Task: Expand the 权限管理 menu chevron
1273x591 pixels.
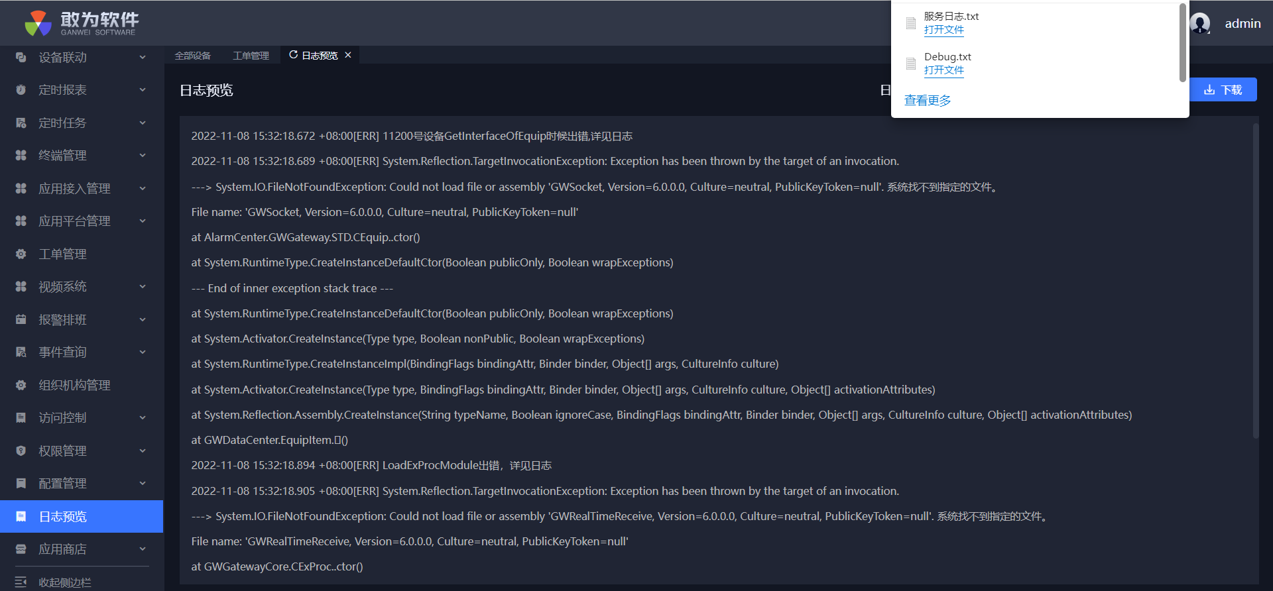Action: point(143,451)
